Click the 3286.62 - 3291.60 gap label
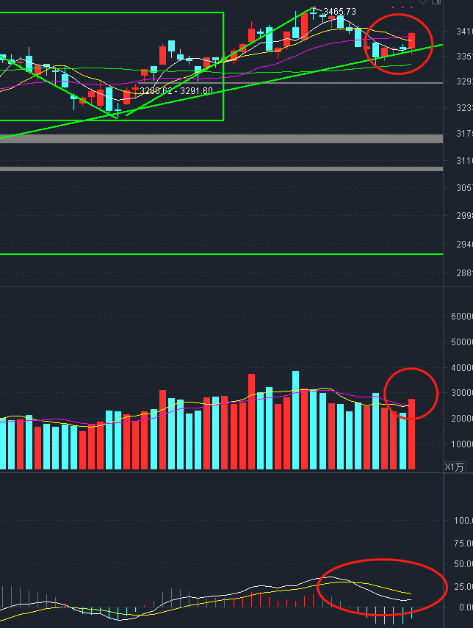This screenshot has width=473, height=628. coord(176,91)
